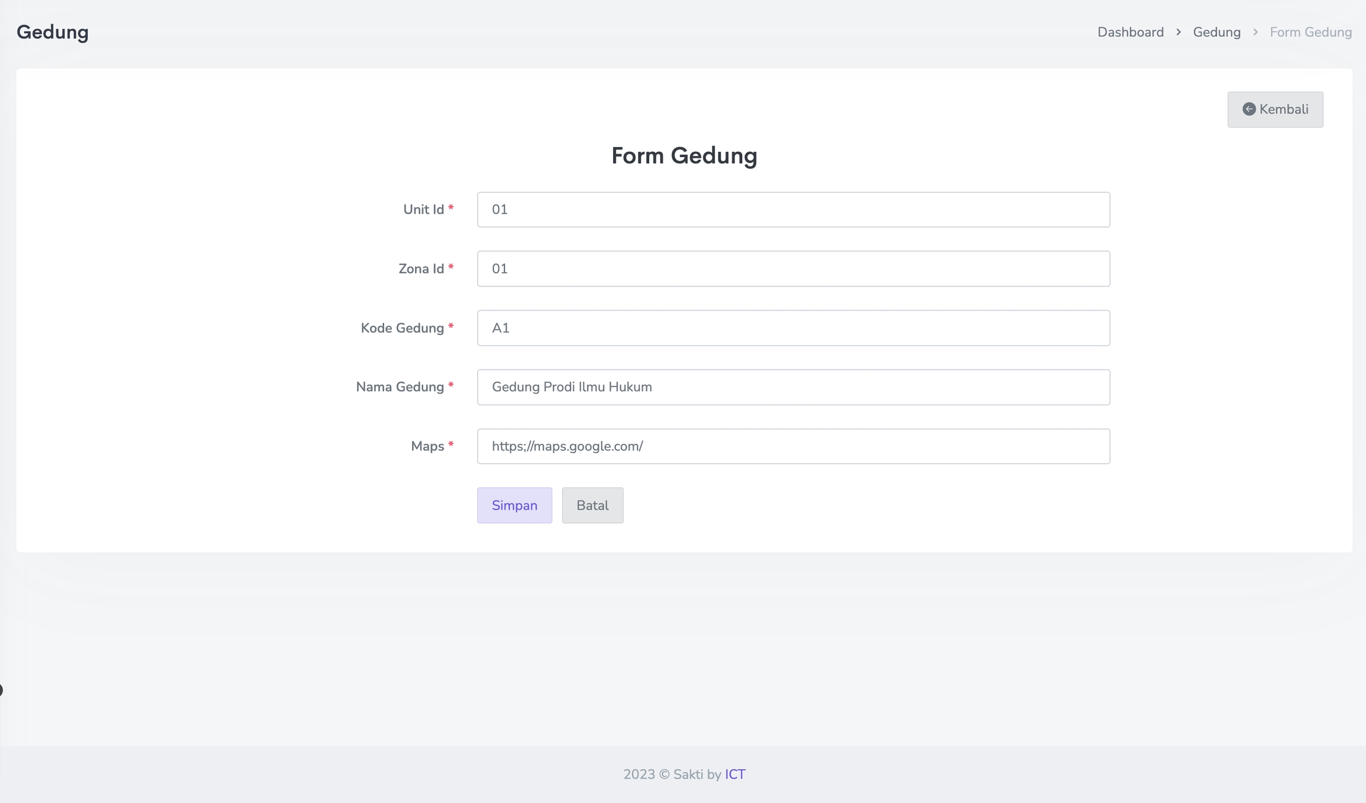
Task: Click the Maps field label
Action: (427, 446)
